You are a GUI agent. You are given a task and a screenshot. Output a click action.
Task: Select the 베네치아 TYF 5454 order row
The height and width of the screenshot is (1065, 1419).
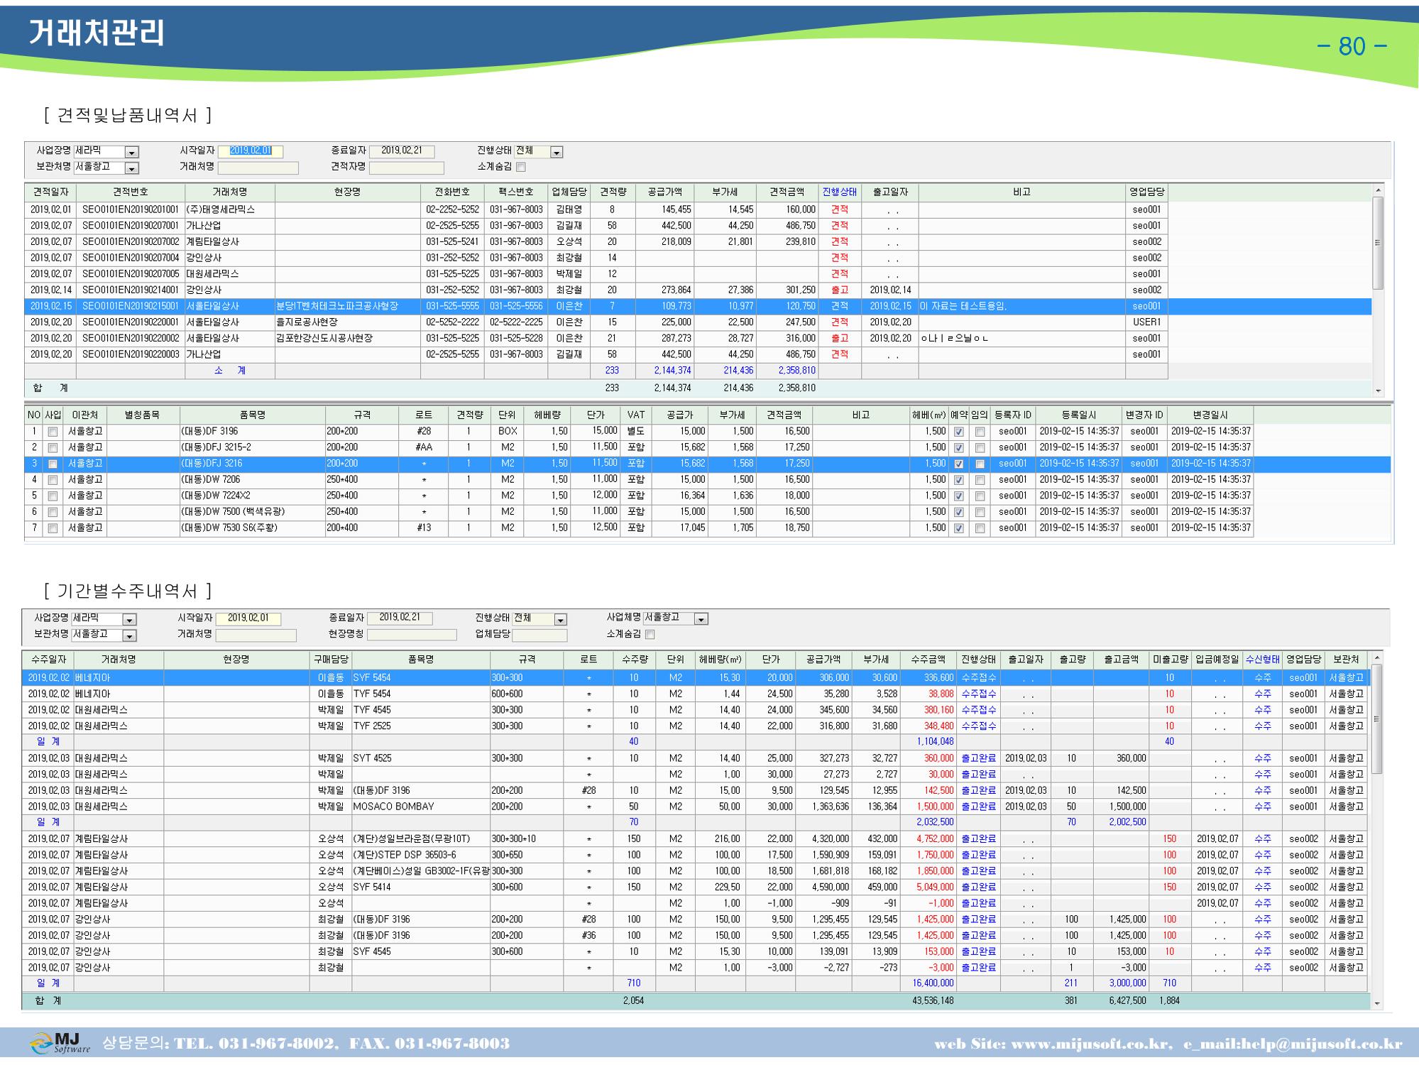pos(696,694)
